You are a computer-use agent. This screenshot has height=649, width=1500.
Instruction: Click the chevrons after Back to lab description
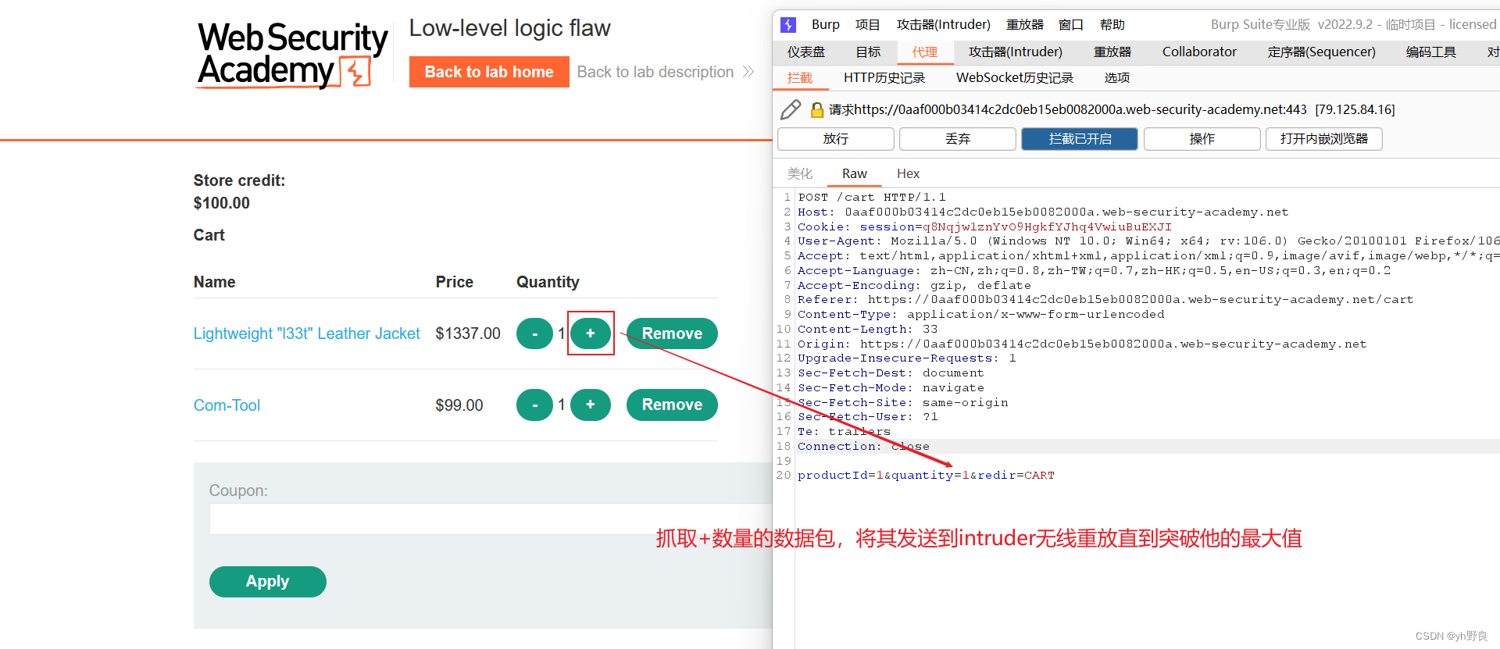(748, 72)
